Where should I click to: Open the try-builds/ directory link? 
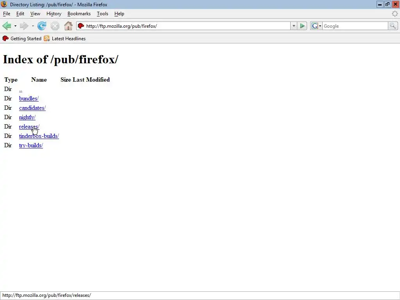point(31,145)
